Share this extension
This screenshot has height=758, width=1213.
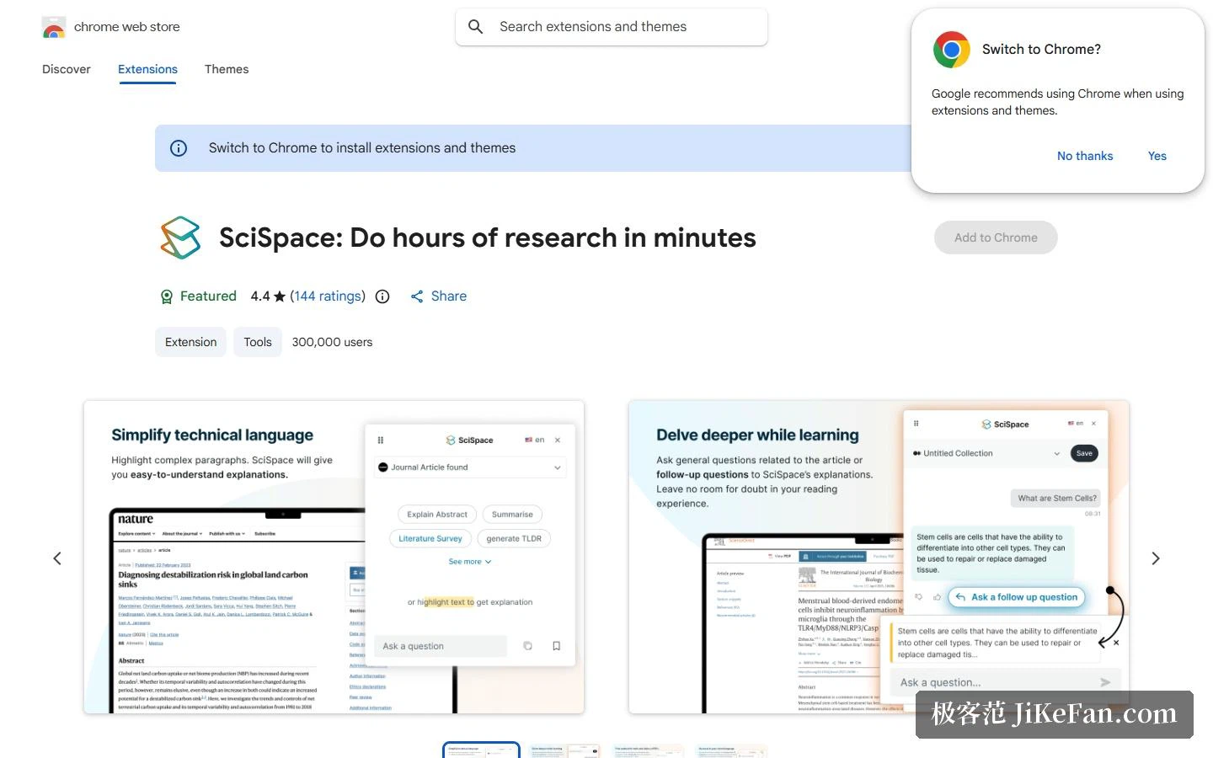point(438,296)
